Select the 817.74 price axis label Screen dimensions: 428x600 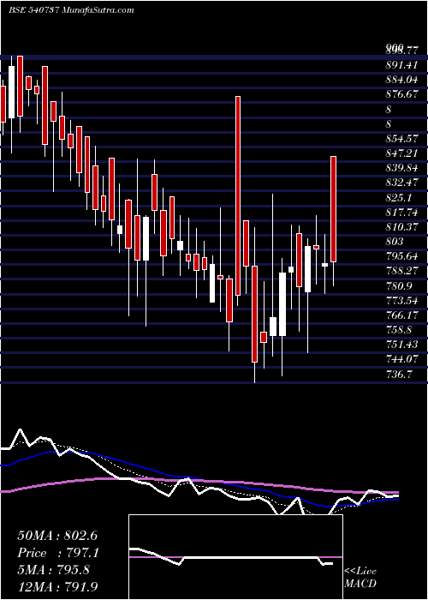pyautogui.click(x=401, y=212)
